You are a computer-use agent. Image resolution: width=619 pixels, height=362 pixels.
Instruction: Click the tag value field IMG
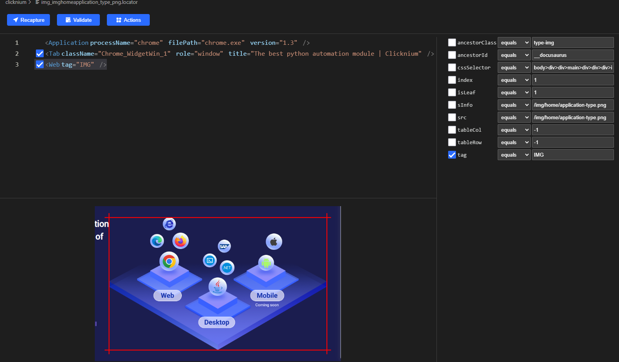[x=573, y=155]
